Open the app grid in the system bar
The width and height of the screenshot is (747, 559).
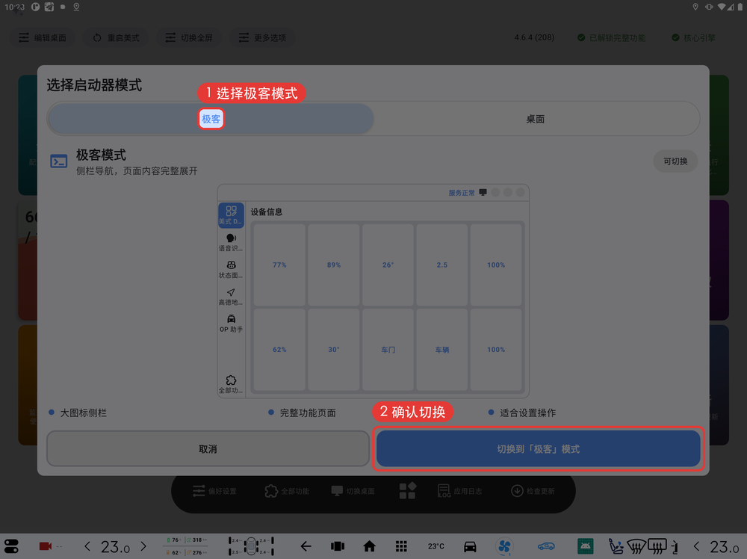pos(401,546)
